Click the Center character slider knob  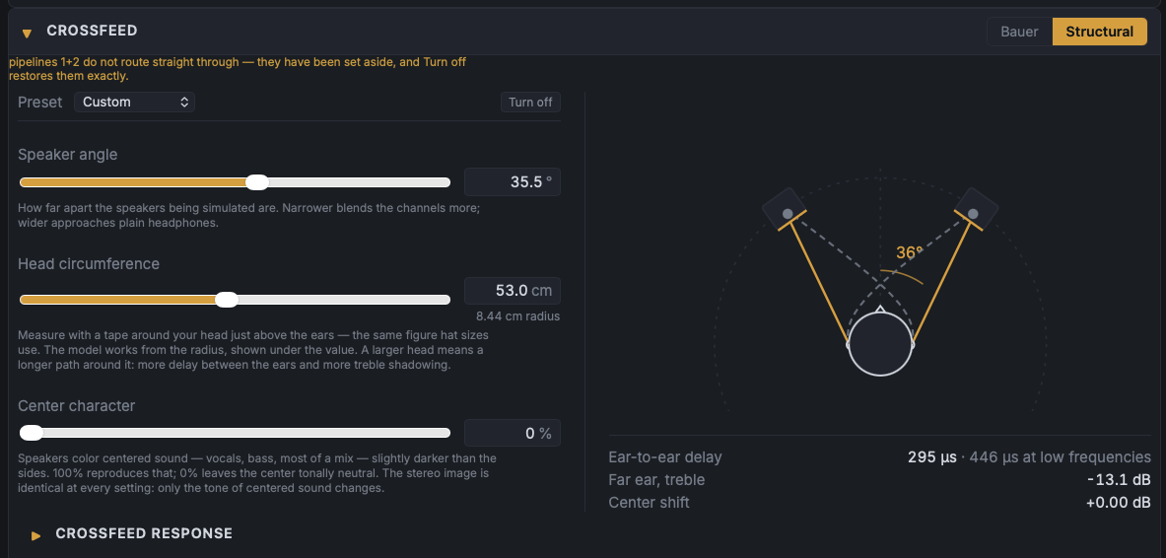32,433
